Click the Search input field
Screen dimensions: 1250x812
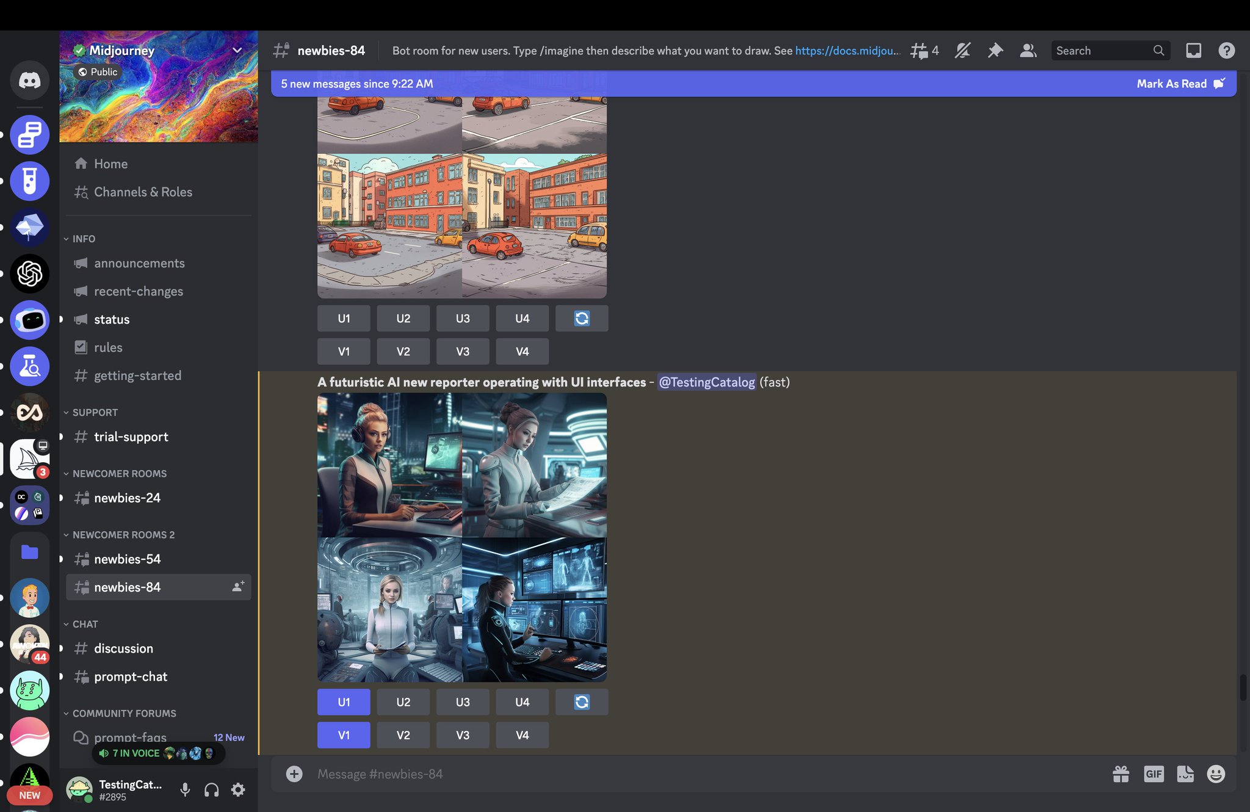coord(1110,51)
